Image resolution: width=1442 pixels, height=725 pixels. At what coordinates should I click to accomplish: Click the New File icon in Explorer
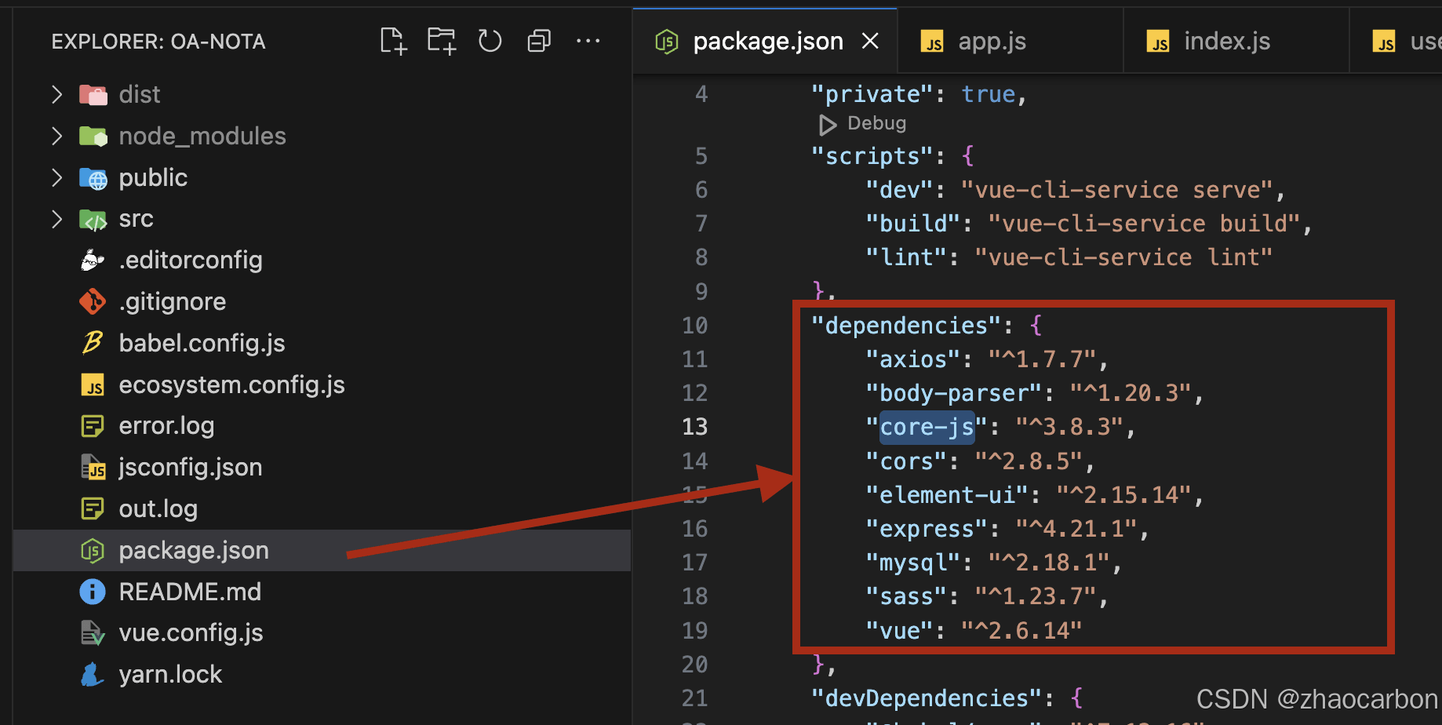(393, 41)
